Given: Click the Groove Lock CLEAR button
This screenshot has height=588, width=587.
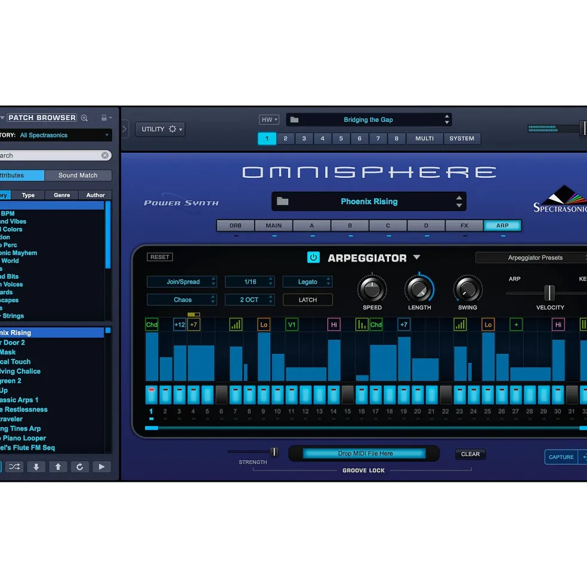Looking at the screenshot, I should click(x=470, y=454).
